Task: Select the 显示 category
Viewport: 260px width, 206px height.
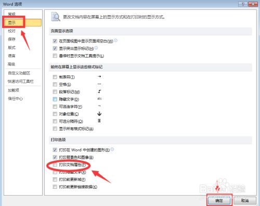Action: [23, 22]
